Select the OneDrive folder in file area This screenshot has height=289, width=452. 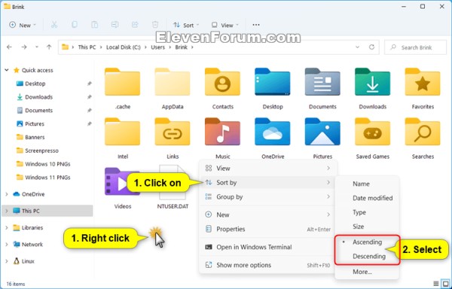pyautogui.click(x=273, y=138)
